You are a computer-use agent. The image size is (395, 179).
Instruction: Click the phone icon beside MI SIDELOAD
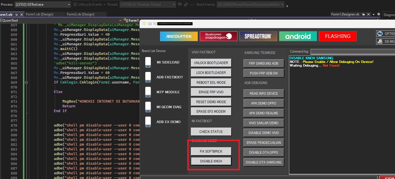pos(148,62)
